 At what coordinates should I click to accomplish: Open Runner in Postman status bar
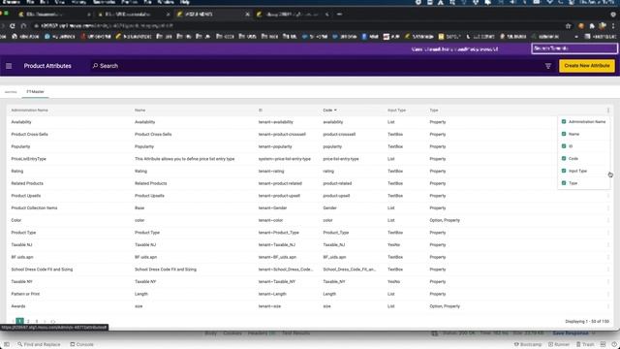tap(559, 345)
